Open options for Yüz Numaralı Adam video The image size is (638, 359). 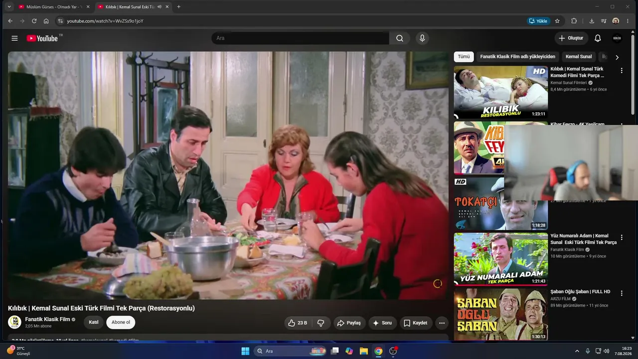tap(622, 238)
